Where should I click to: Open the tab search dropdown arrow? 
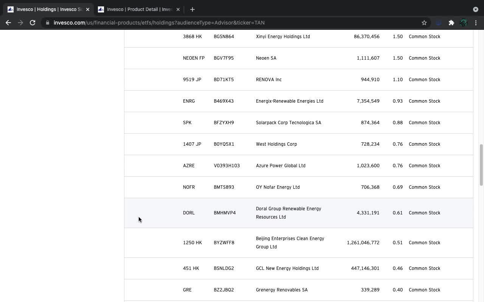click(x=476, y=9)
